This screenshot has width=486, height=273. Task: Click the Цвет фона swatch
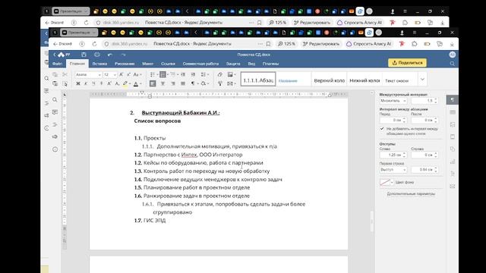(x=385, y=182)
